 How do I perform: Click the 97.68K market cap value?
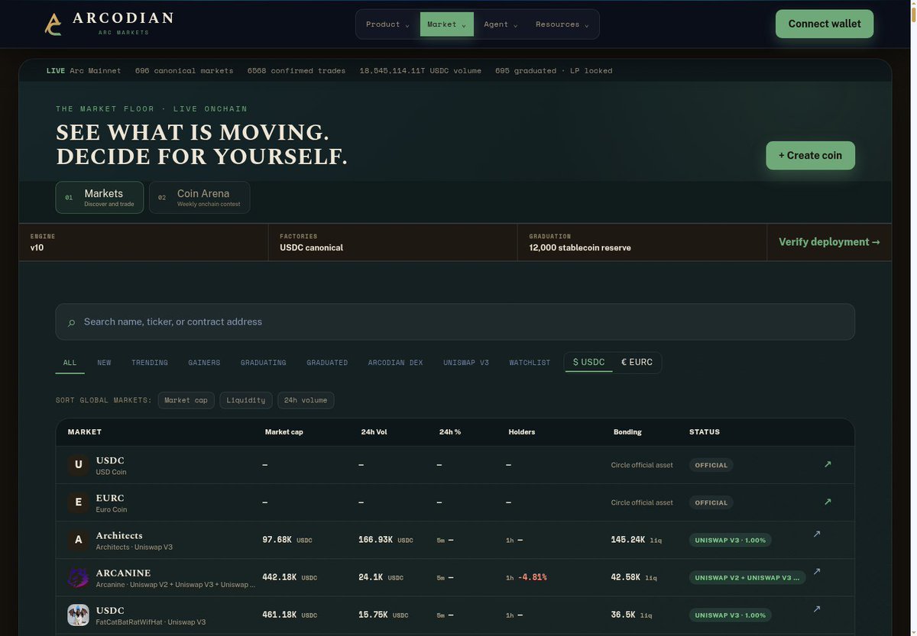click(x=277, y=540)
